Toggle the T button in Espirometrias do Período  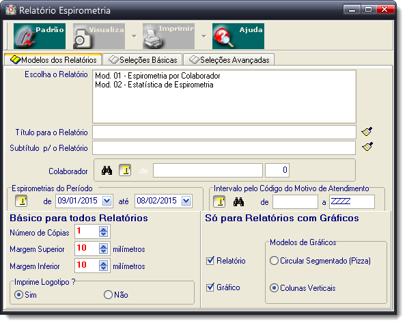(21, 201)
